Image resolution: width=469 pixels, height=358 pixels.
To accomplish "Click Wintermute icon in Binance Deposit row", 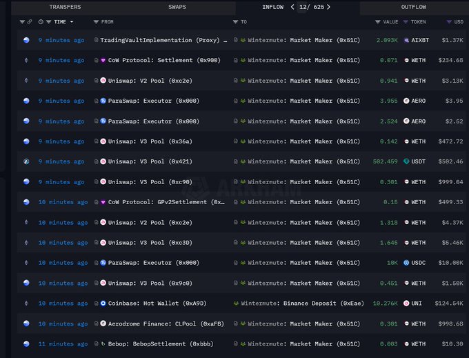I will pyautogui.click(x=236, y=304).
